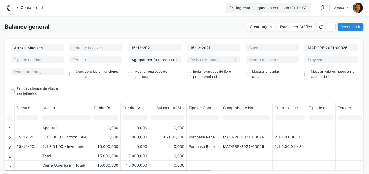
Task: Check Mostrar entradas canceladas
Action: [x=248, y=74]
